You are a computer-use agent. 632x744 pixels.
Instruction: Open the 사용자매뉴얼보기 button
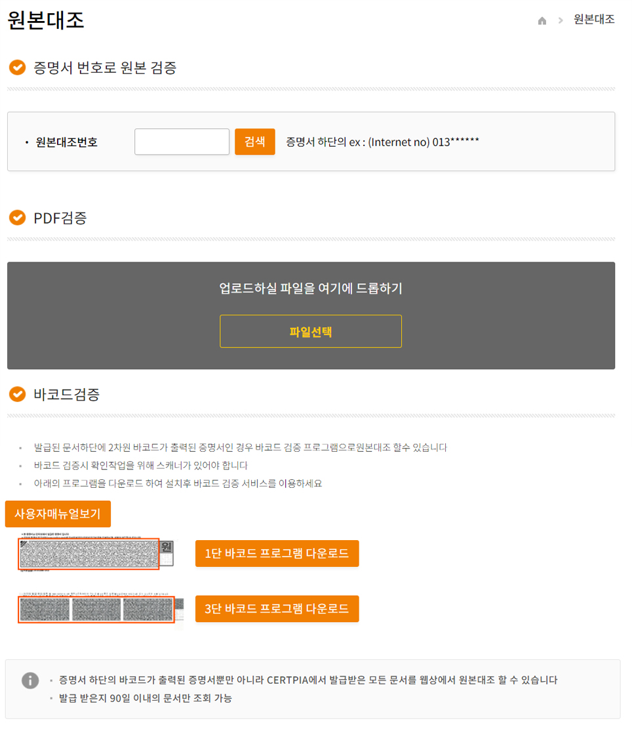point(58,514)
